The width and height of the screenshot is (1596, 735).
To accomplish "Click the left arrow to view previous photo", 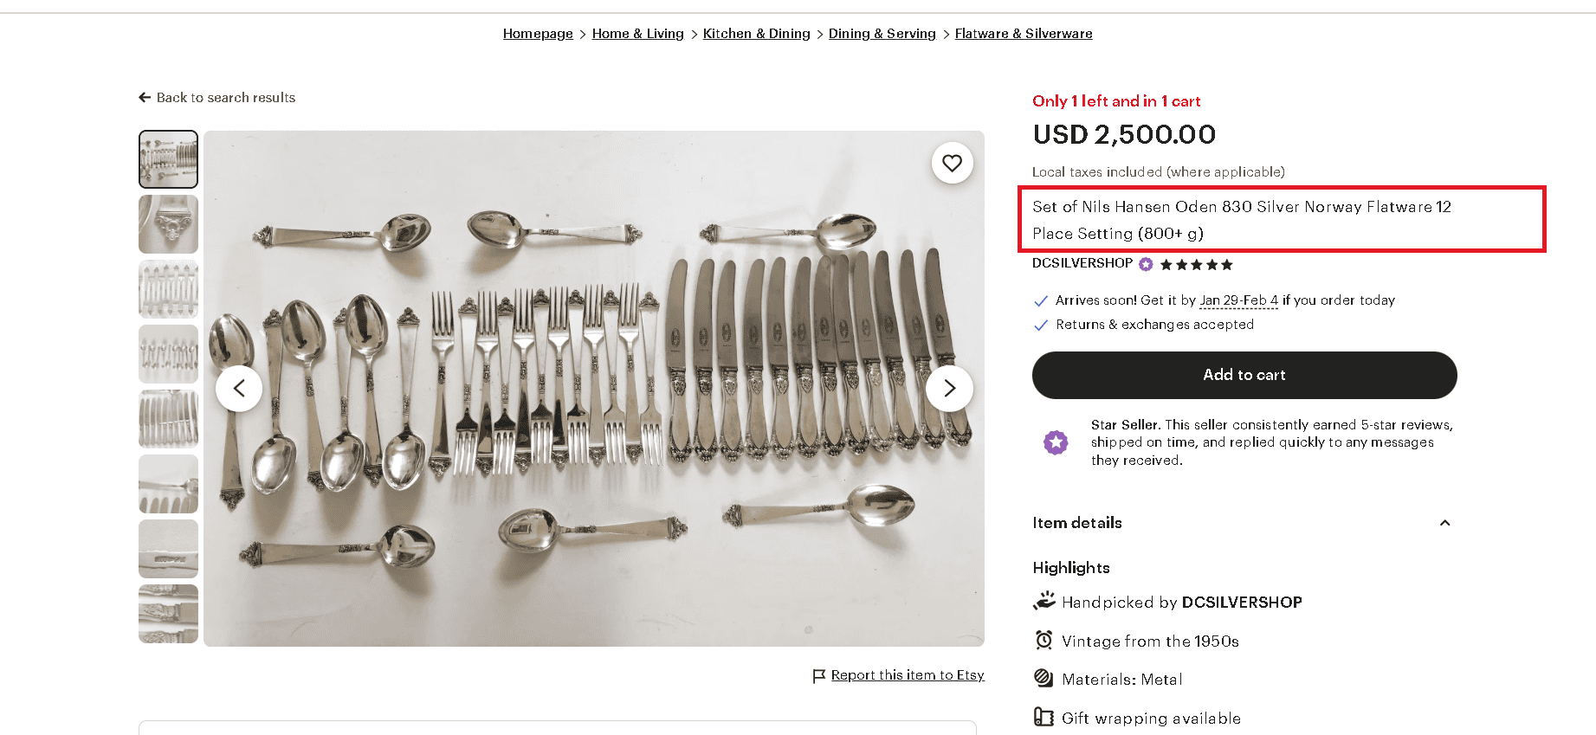I will pos(239,389).
